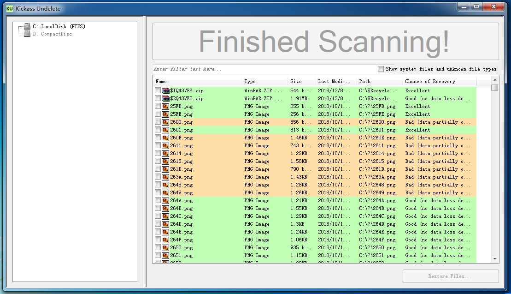511x294 pixels.
Task: Click the 264A.png image file icon
Action: (166, 200)
